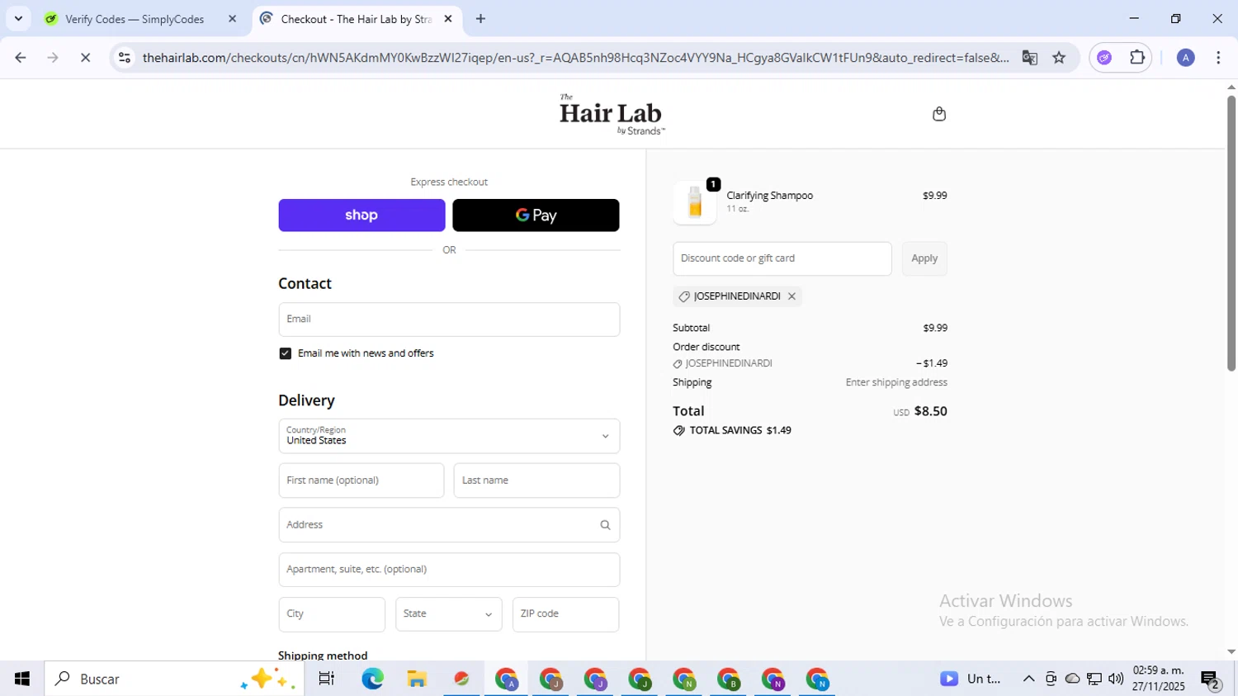The image size is (1238, 696).
Task: Open the network icon in system tray
Action: 1094,679
